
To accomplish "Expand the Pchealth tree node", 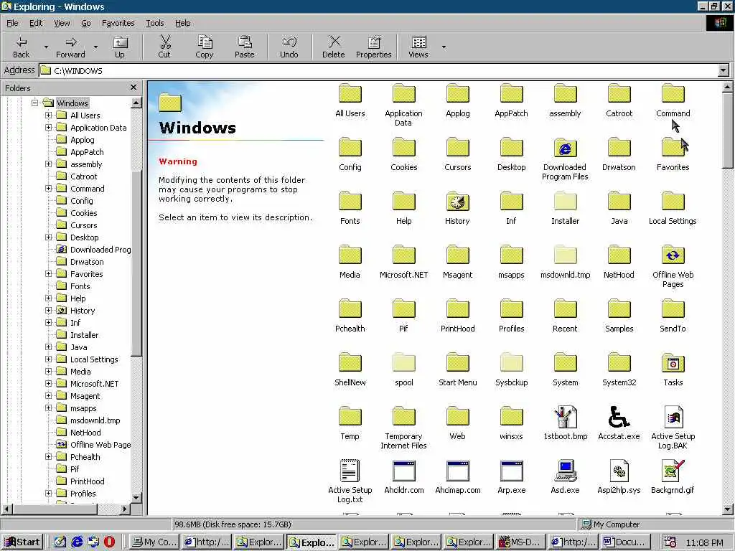I will coord(48,456).
